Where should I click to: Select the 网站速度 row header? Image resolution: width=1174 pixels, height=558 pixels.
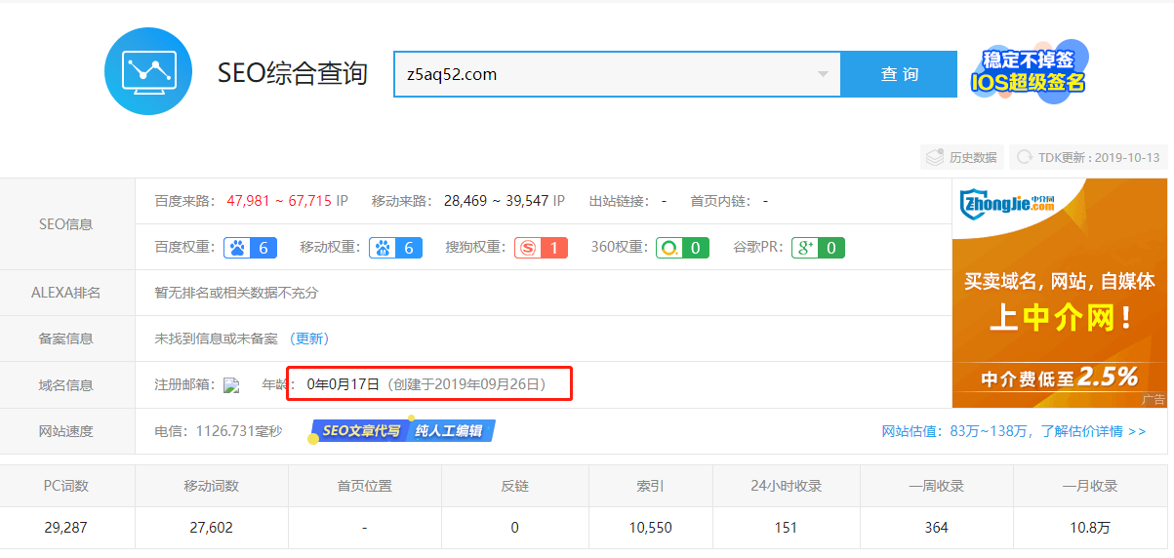(67, 431)
